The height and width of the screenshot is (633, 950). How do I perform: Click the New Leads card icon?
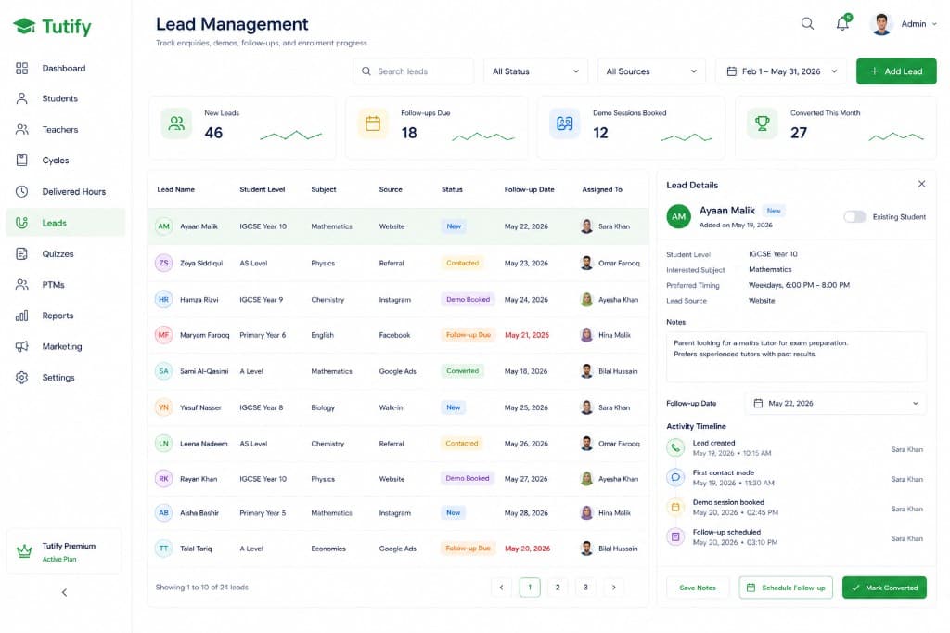click(x=176, y=123)
